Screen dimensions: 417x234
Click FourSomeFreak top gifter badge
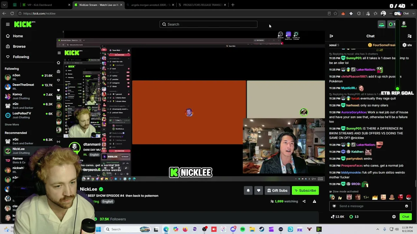382,45
